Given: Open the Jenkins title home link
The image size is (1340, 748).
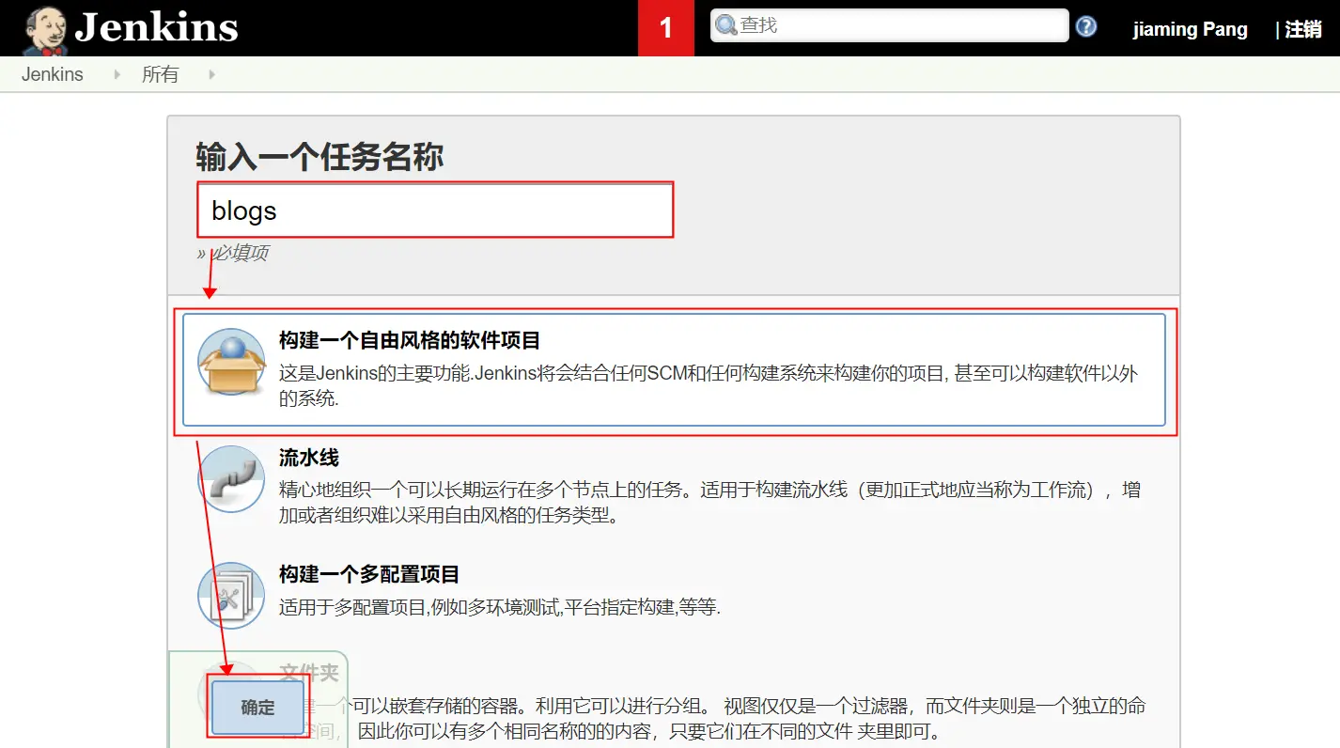Looking at the screenshot, I should click(x=156, y=28).
